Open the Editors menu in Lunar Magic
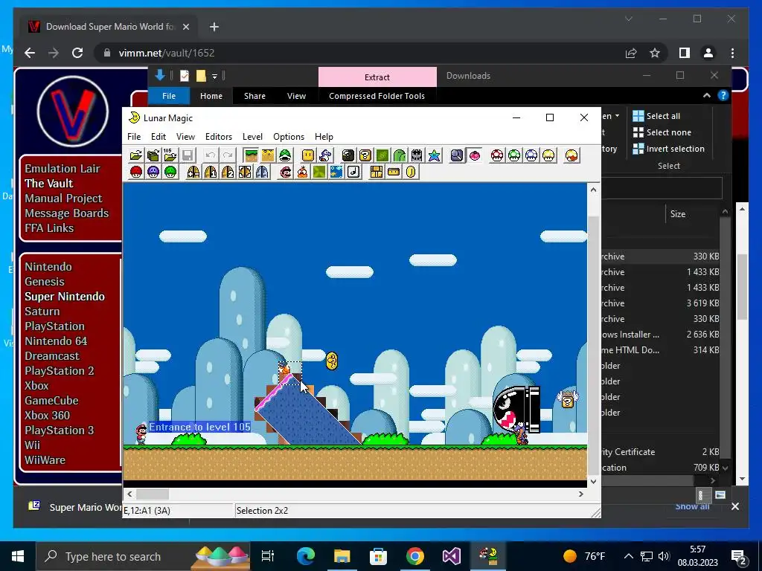The width and height of the screenshot is (762, 571). tap(219, 137)
